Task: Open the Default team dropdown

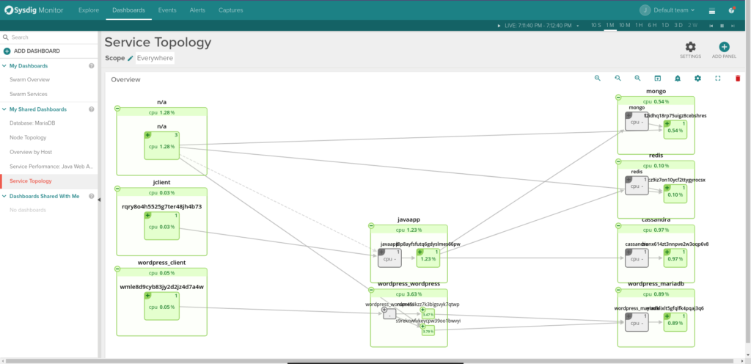Action: click(674, 10)
